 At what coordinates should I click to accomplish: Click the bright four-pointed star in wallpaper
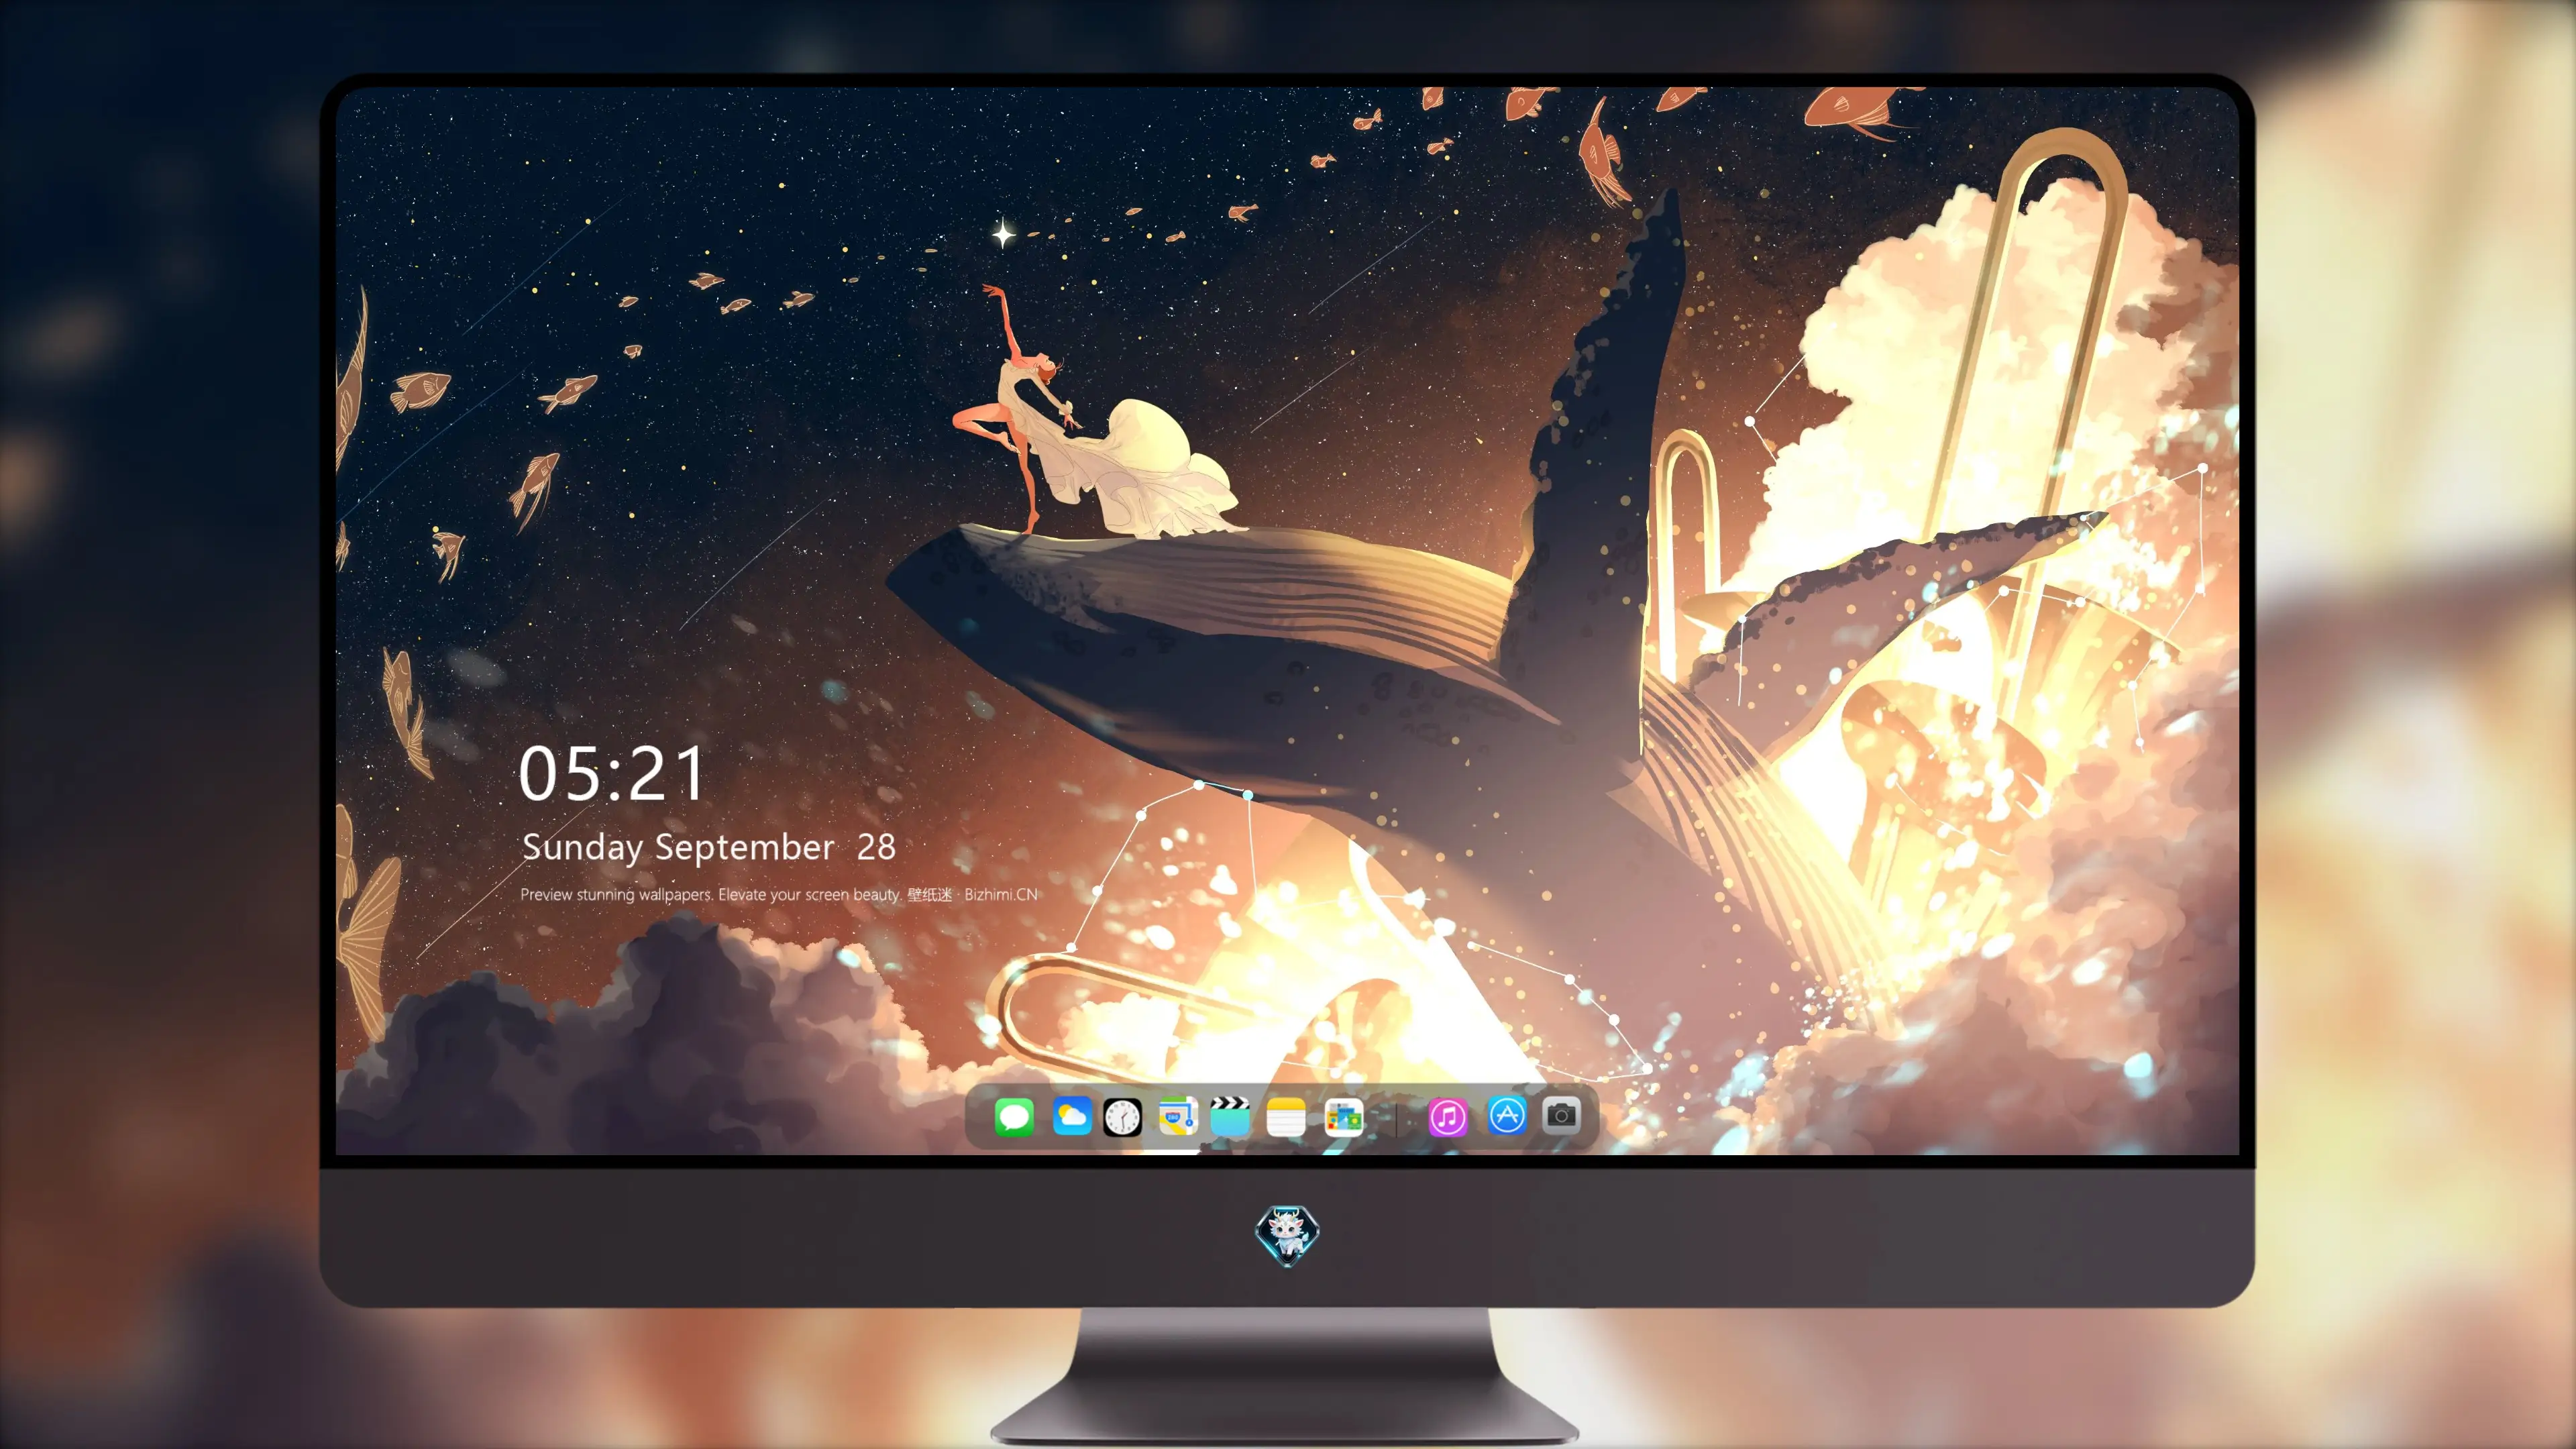pyautogui.click(x=1003, y=235)
